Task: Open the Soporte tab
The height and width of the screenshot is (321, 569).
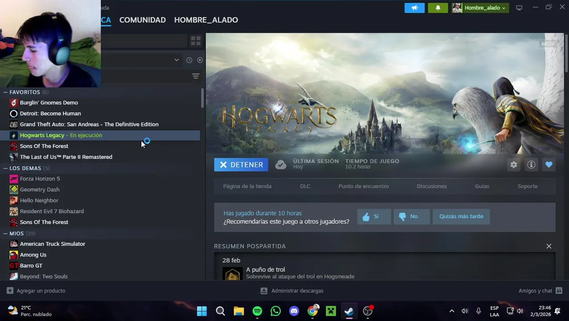Action: [527, 186]
